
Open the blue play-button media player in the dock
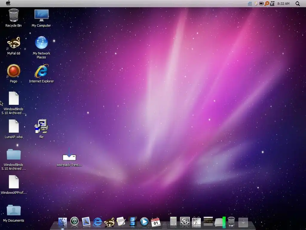click(x=144, y=222)
